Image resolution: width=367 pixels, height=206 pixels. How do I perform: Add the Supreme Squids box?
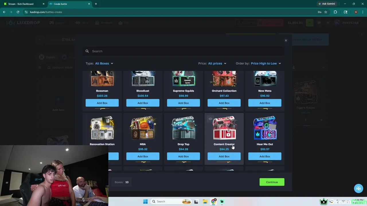(x=183, y=103)
